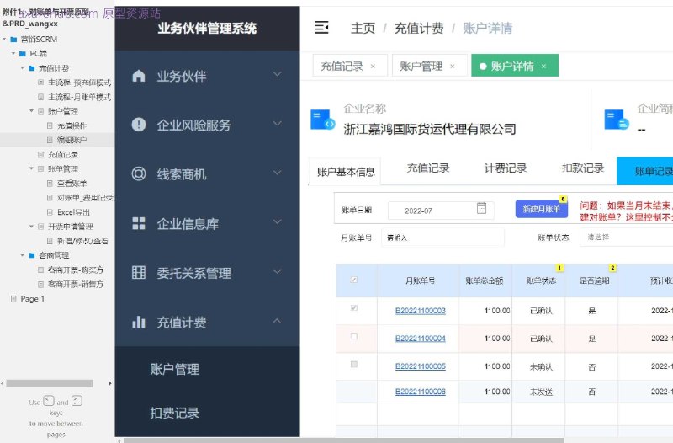673x443 pixels.
Task: Uncheck the checkbox for B20221100003 row
Action: (353, 307)
